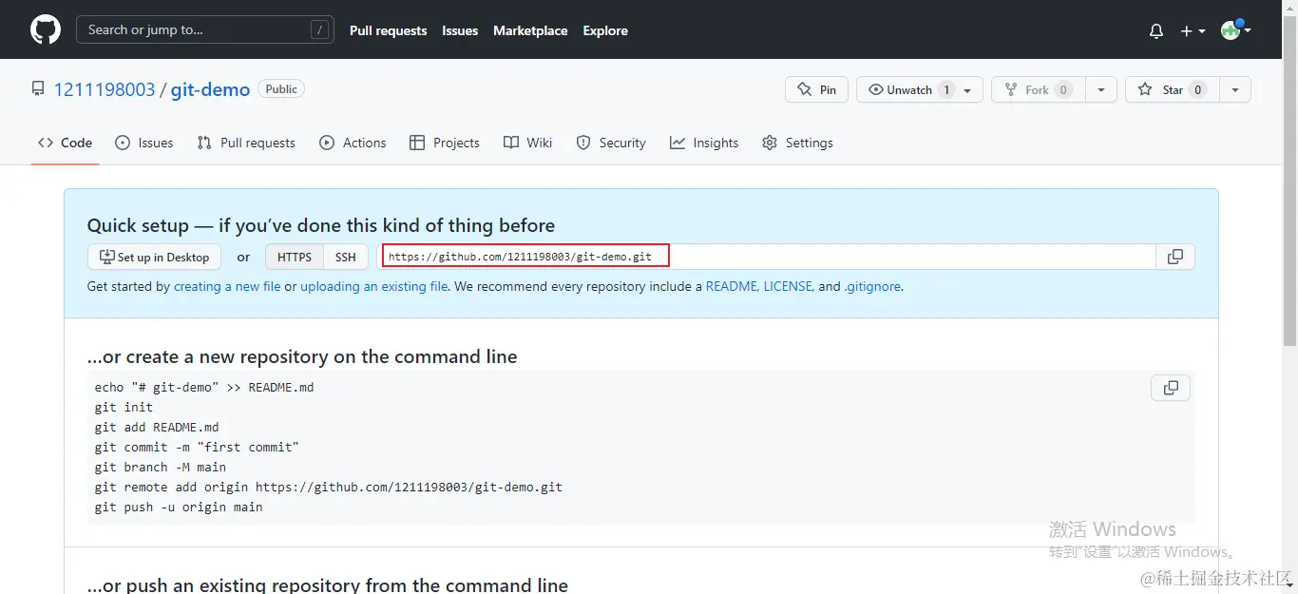Expand the Star lists dropdown arrow
Image resolution: width=1298 pixels, height=594 pixels.
point(1235,89)
